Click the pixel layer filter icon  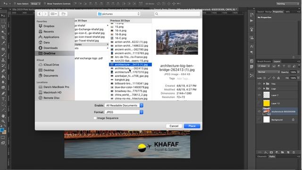[x=274, y=66]
